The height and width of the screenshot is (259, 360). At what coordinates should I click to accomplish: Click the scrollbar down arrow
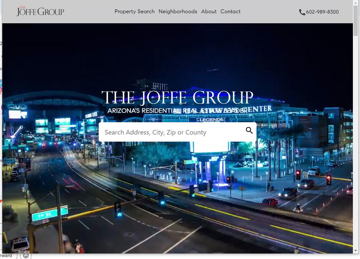tap(356, 251)
